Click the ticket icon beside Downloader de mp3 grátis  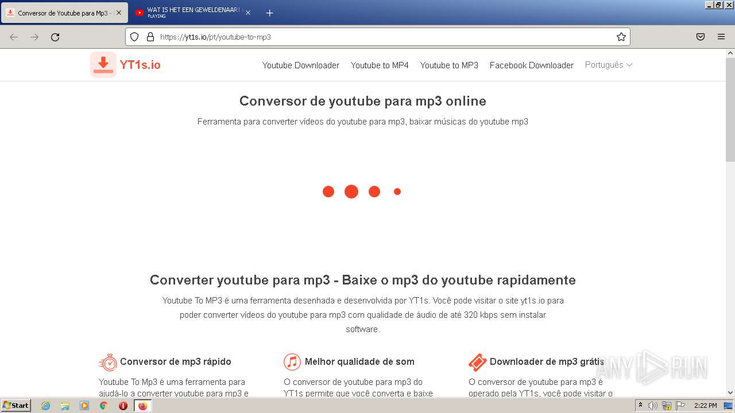point(478,362)
